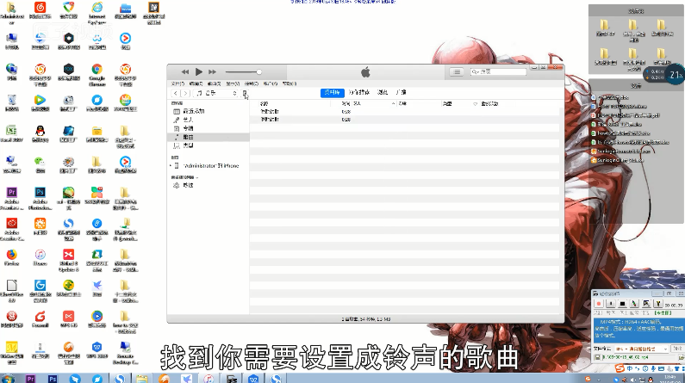Click the iTunes search field
Screen dimensions: 685x383
pyautogui.click(x=517, y=71)
